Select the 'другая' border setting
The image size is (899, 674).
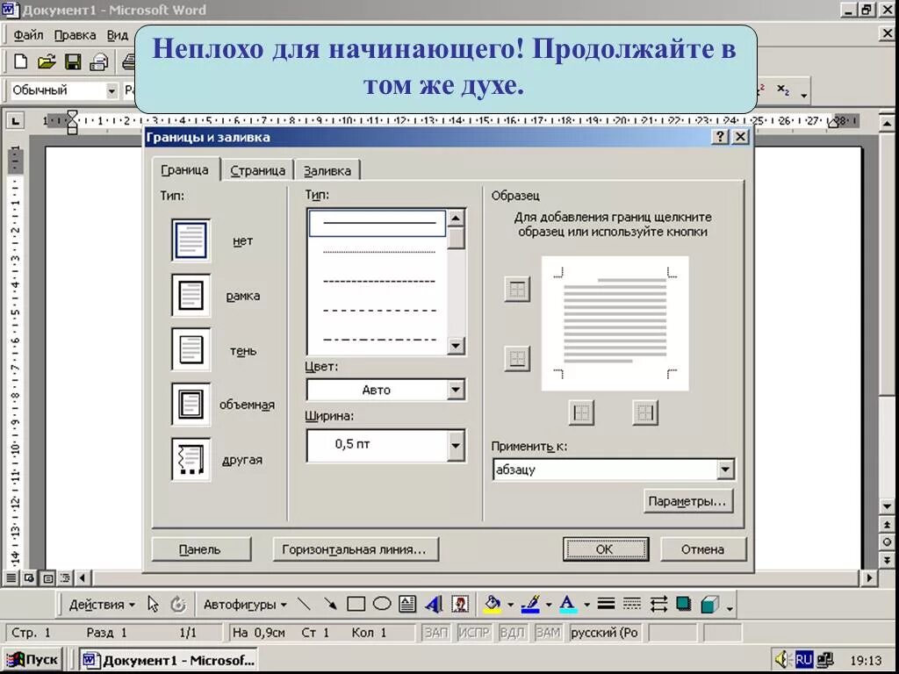(191, 459)
